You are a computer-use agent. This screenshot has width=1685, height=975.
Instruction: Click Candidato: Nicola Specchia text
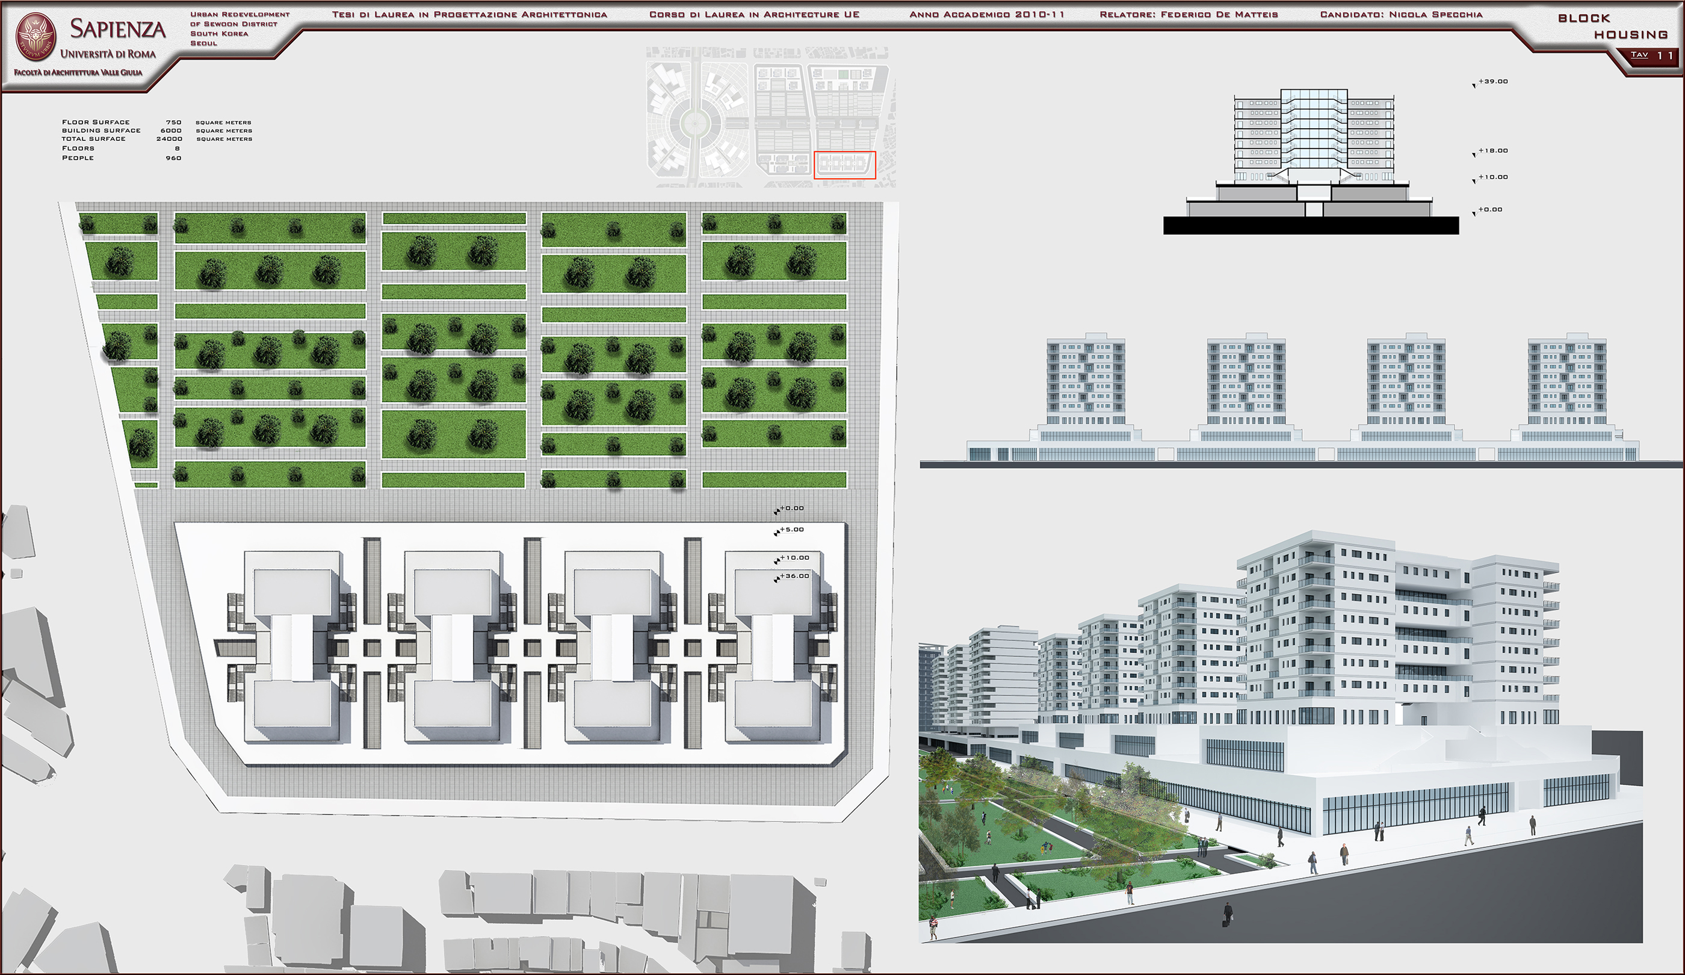click(1401, 14)
